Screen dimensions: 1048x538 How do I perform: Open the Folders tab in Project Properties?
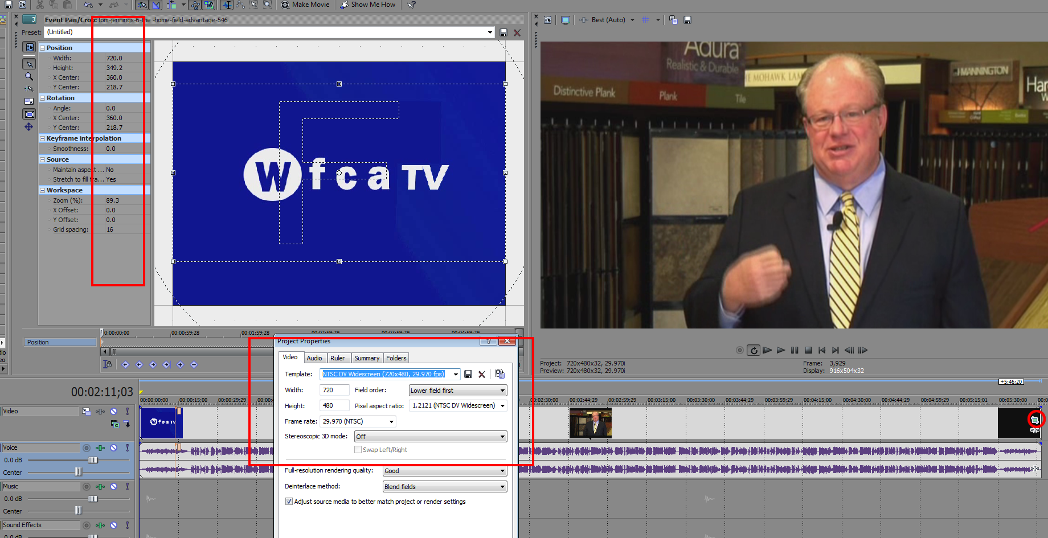point(396,358)
